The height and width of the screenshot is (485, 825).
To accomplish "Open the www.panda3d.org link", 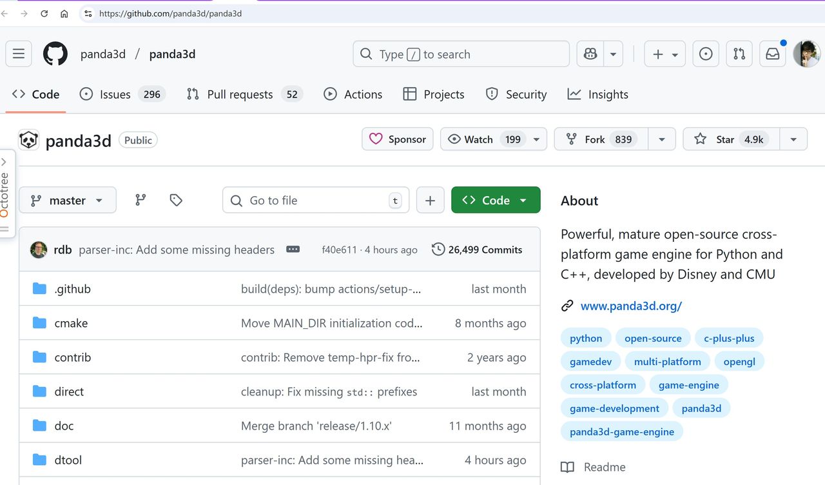I will [x=631, y=306].
